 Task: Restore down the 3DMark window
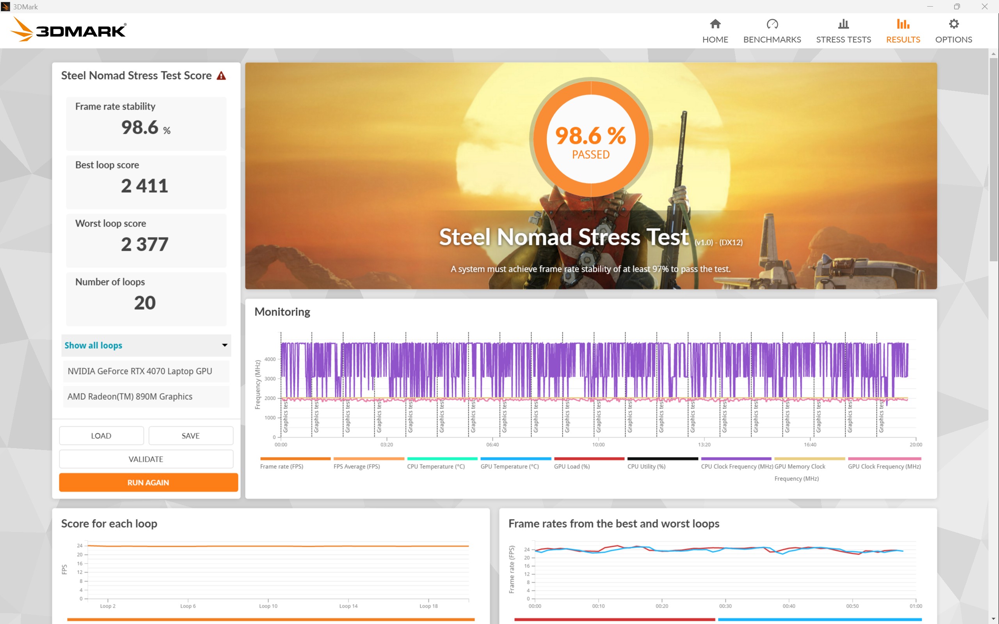(957, 7)
